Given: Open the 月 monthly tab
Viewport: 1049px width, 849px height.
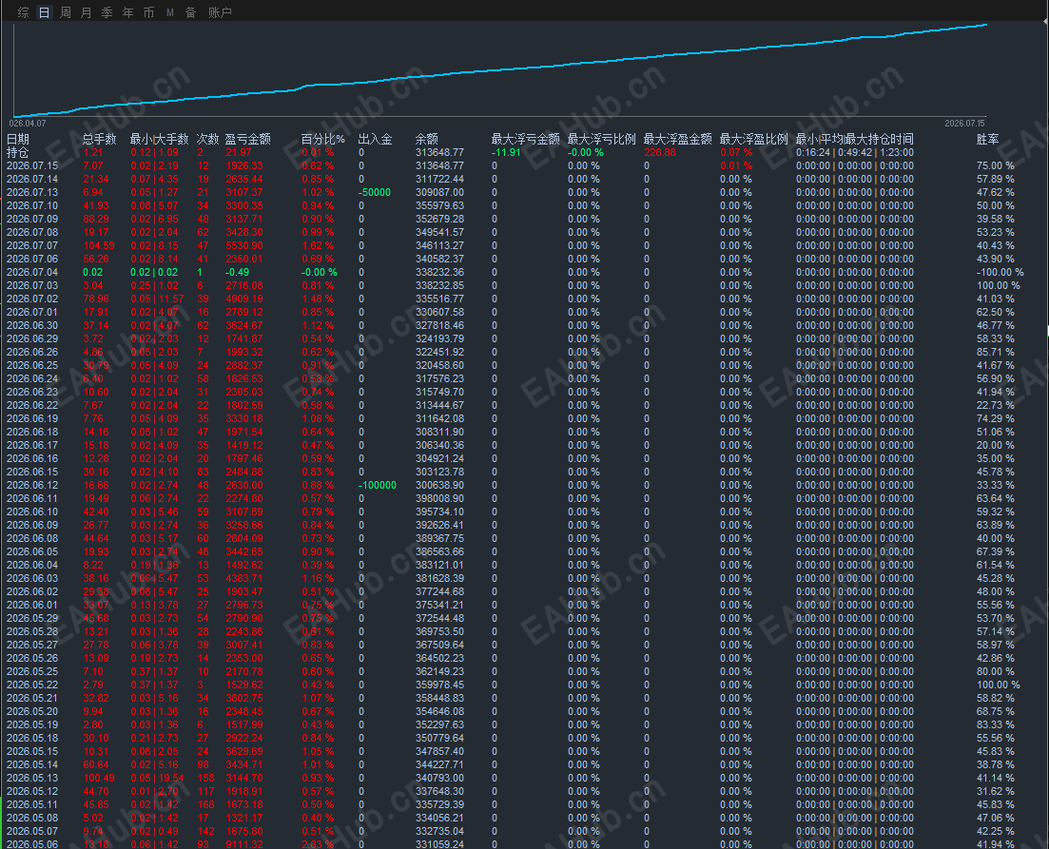Looking at the screenshot, I should click(87, 12).
